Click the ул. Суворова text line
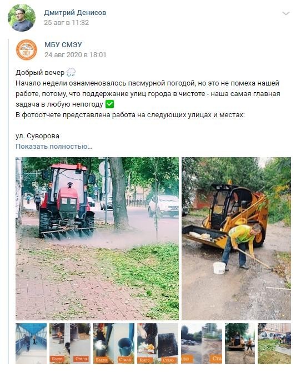Screen dimensions: 301x372 [x=38, y=136]
